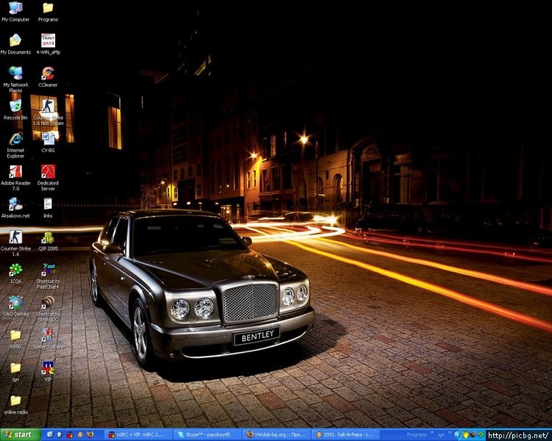The width and height of the screenshot is (552, 441).
Task: Open the online radio folder
Action: [15, 404]
